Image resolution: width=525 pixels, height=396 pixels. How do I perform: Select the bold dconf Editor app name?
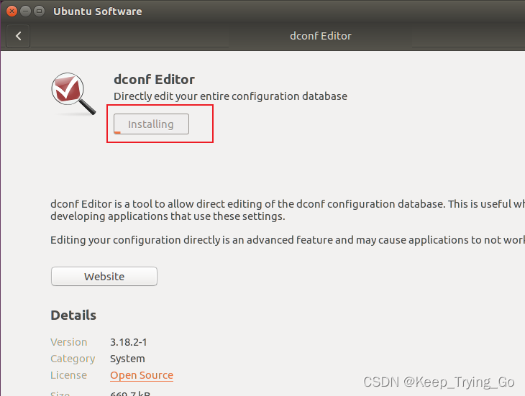click(154, 80)
